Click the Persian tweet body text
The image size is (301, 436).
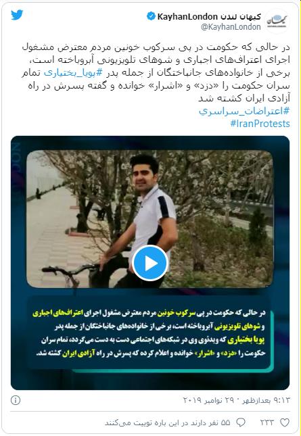[156, 73]
